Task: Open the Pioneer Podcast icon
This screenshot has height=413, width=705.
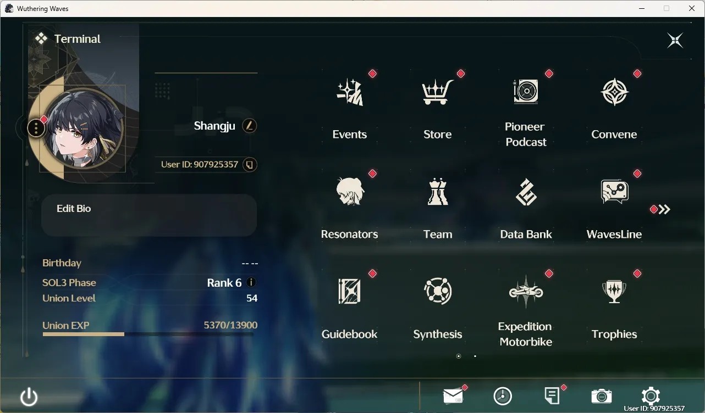Action: 526,91
